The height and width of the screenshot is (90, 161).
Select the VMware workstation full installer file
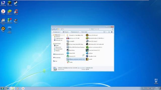(76, 59)
